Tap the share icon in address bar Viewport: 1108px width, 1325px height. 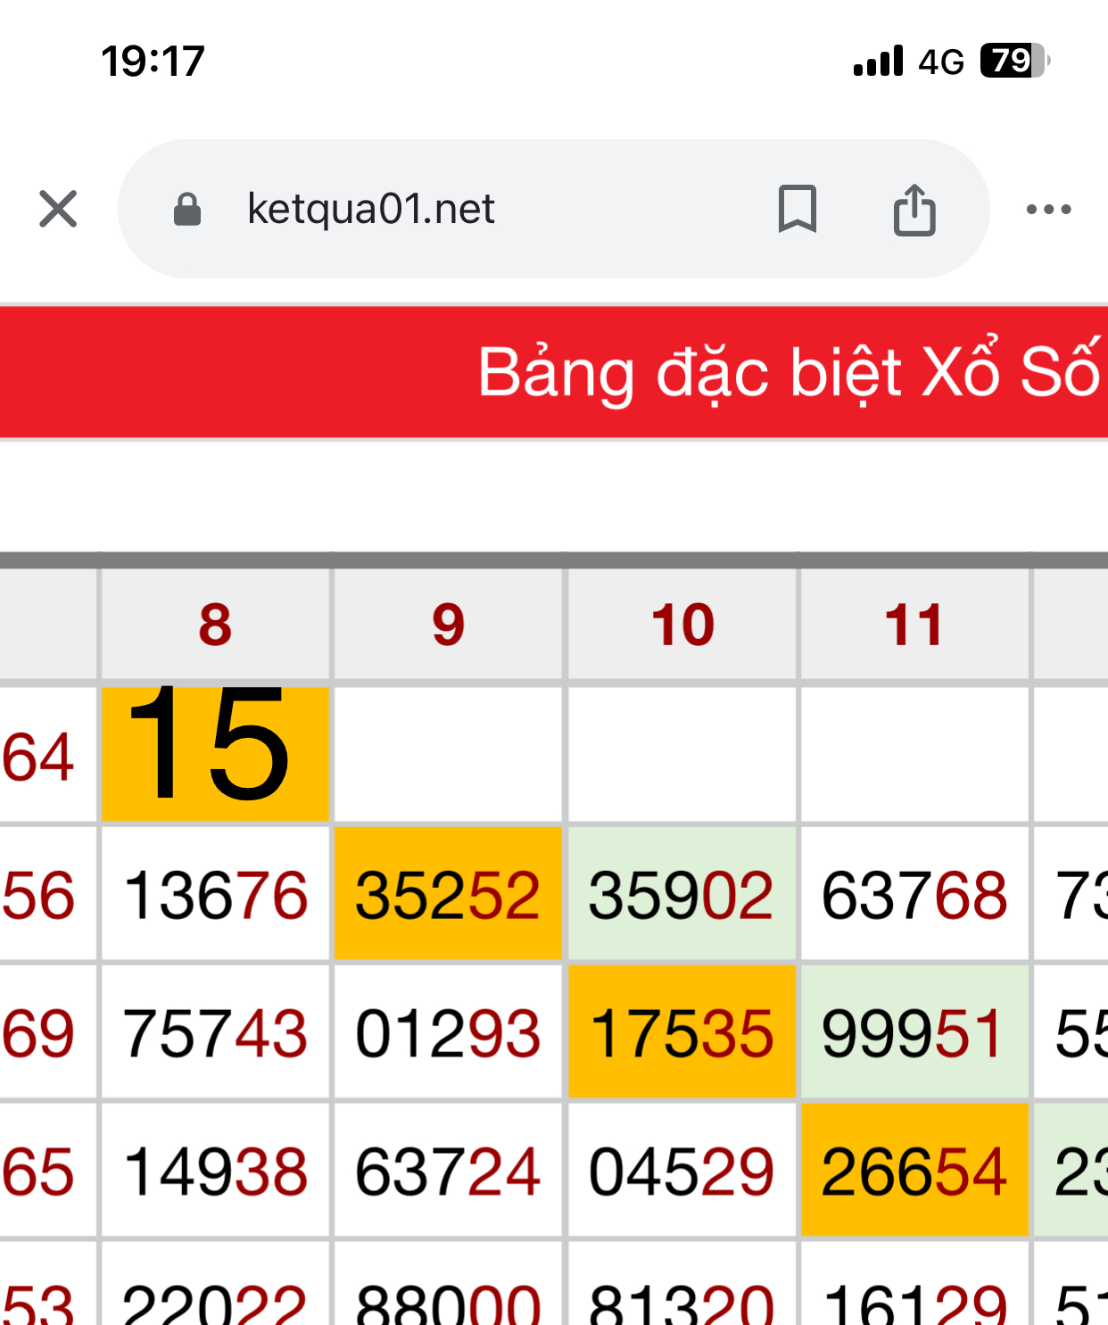pyautogui.click(x=914, y=210)
